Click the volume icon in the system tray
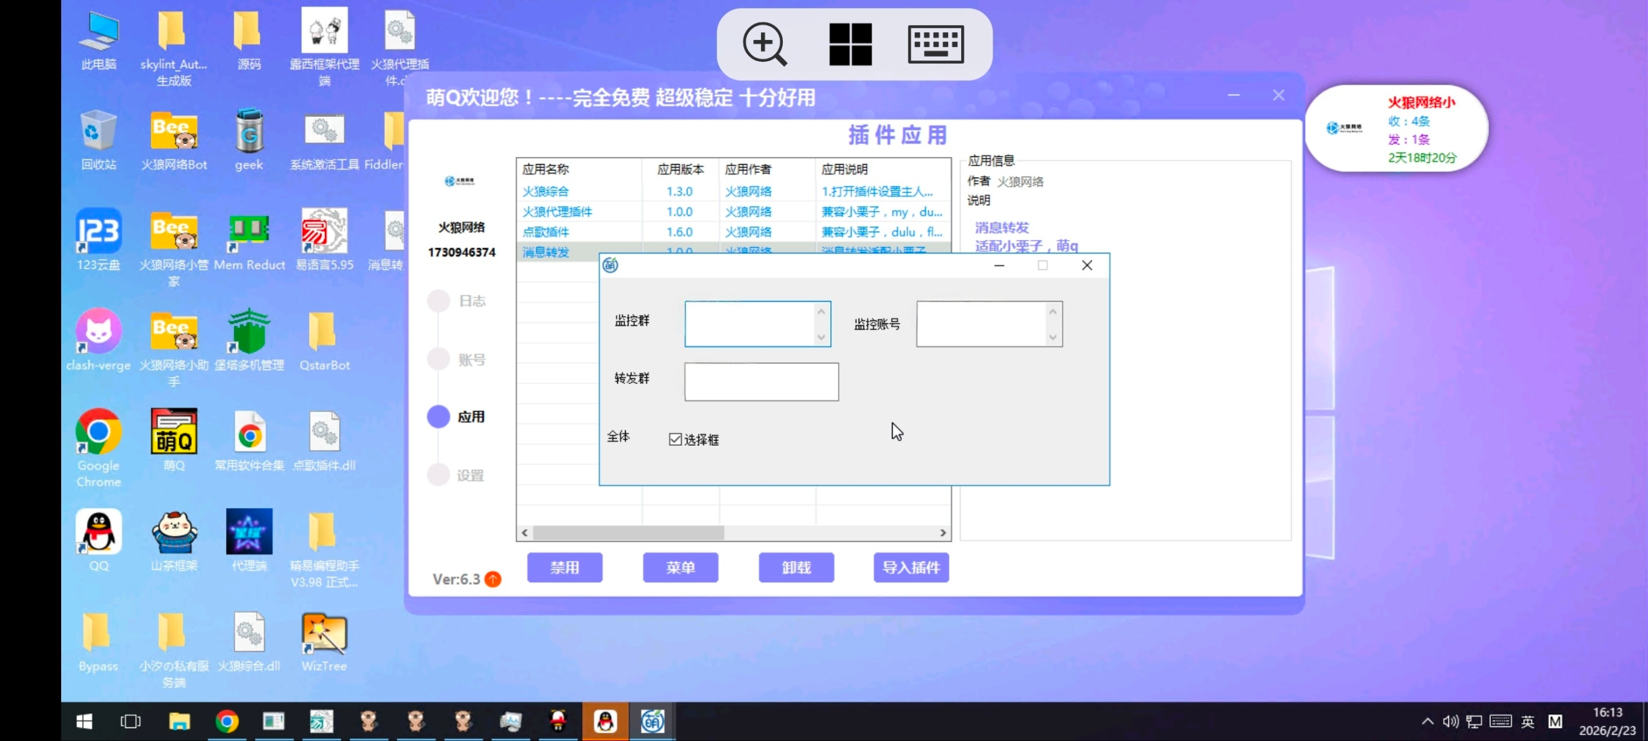Viewport: 1648px width, 741px height. coord(1450,722)
